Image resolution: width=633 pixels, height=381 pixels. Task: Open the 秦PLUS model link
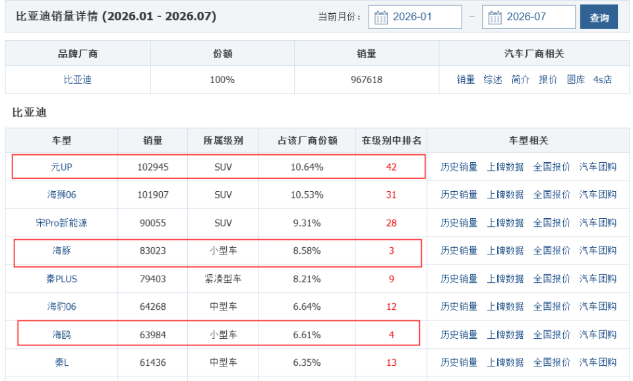click(61, 279)
